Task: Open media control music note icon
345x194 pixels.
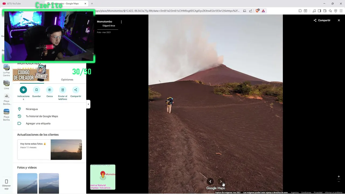Action: [314, 11]
